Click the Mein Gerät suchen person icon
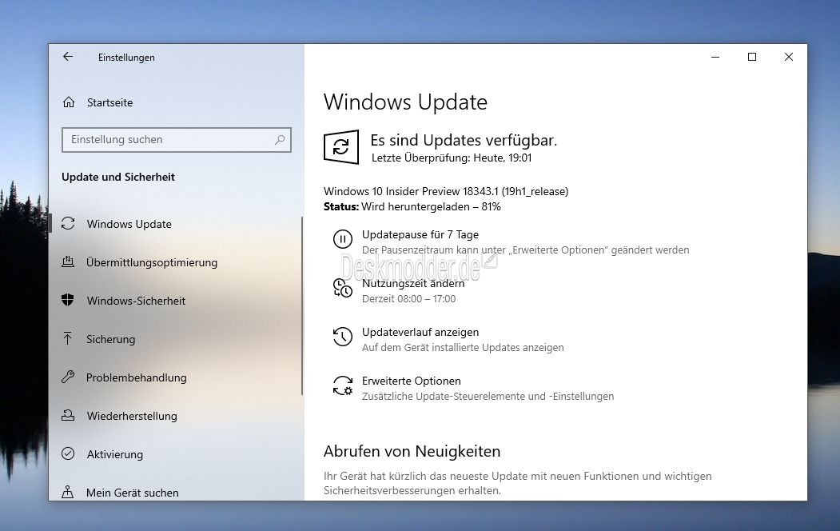The height and width of the screenshot is (531, 840). 67,492
